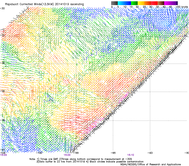Click the plot title 'Rapidscat Corrected Winds(12.5KM)'

click(x=30, y=4)
